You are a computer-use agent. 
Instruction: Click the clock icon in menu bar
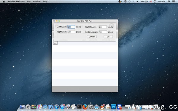pos(155,1)
